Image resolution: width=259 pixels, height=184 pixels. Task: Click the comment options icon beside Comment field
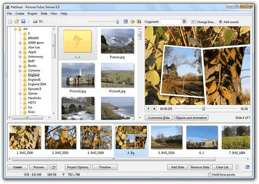click(x=184, y=21)
